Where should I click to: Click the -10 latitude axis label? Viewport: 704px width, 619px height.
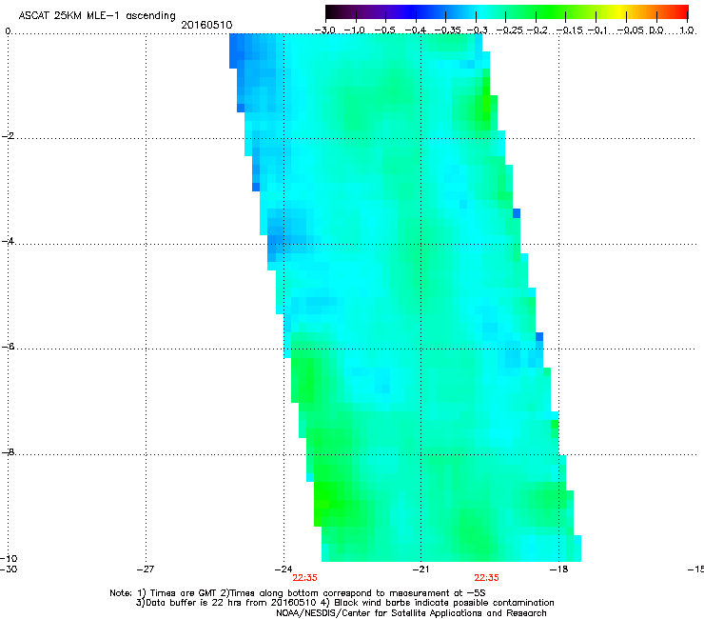tap(9, 558)
